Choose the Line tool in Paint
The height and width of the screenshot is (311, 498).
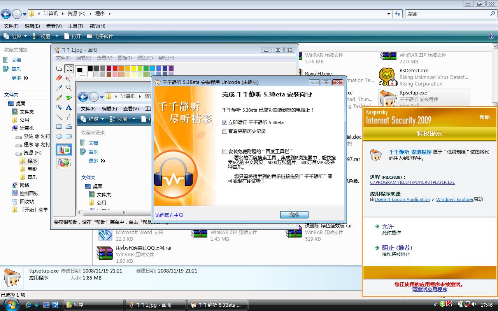(x=59, y=117)
